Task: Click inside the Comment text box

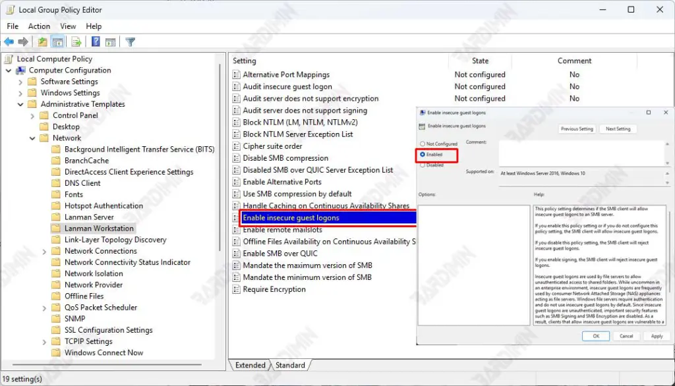Action: [581, 153]
